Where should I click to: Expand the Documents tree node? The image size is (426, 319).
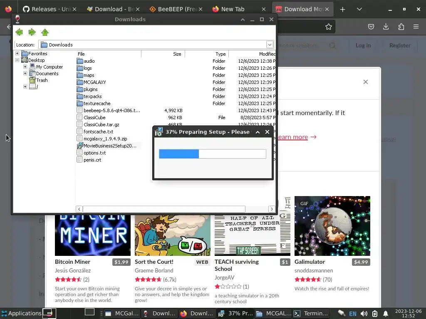(x=25, y=73)
